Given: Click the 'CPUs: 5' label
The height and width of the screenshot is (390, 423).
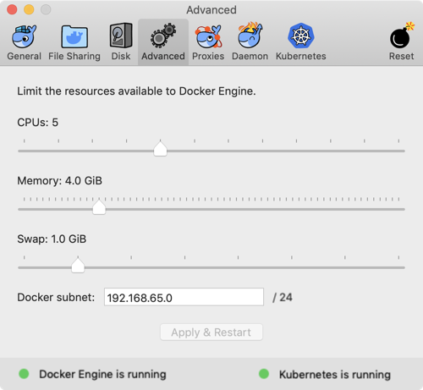Looking at the screenshot, I should [x=38, y=123].
